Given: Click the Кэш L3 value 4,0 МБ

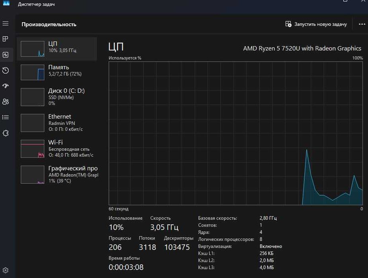Looking at the screenshot, I should click(266, 267).
